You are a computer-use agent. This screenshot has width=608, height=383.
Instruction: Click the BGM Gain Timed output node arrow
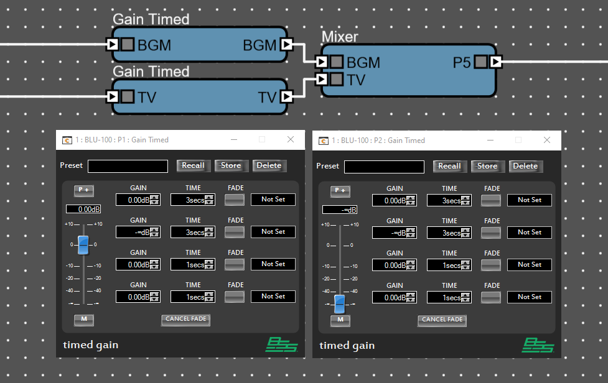[x=287, y=45]
